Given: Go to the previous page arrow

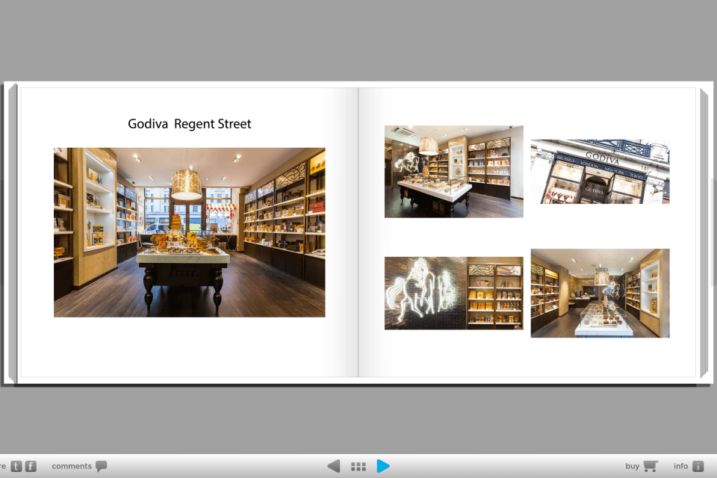Looking at the screenshot, I should coord(334,466).
